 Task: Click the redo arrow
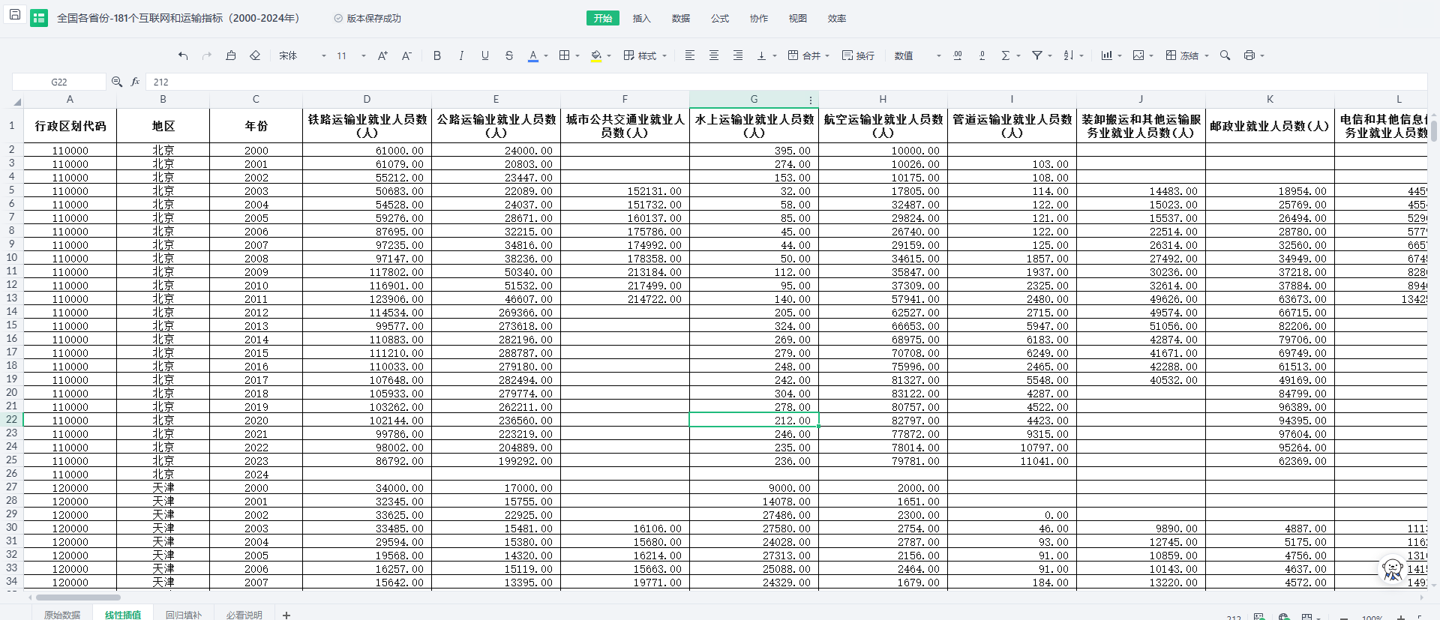[207, 55]
